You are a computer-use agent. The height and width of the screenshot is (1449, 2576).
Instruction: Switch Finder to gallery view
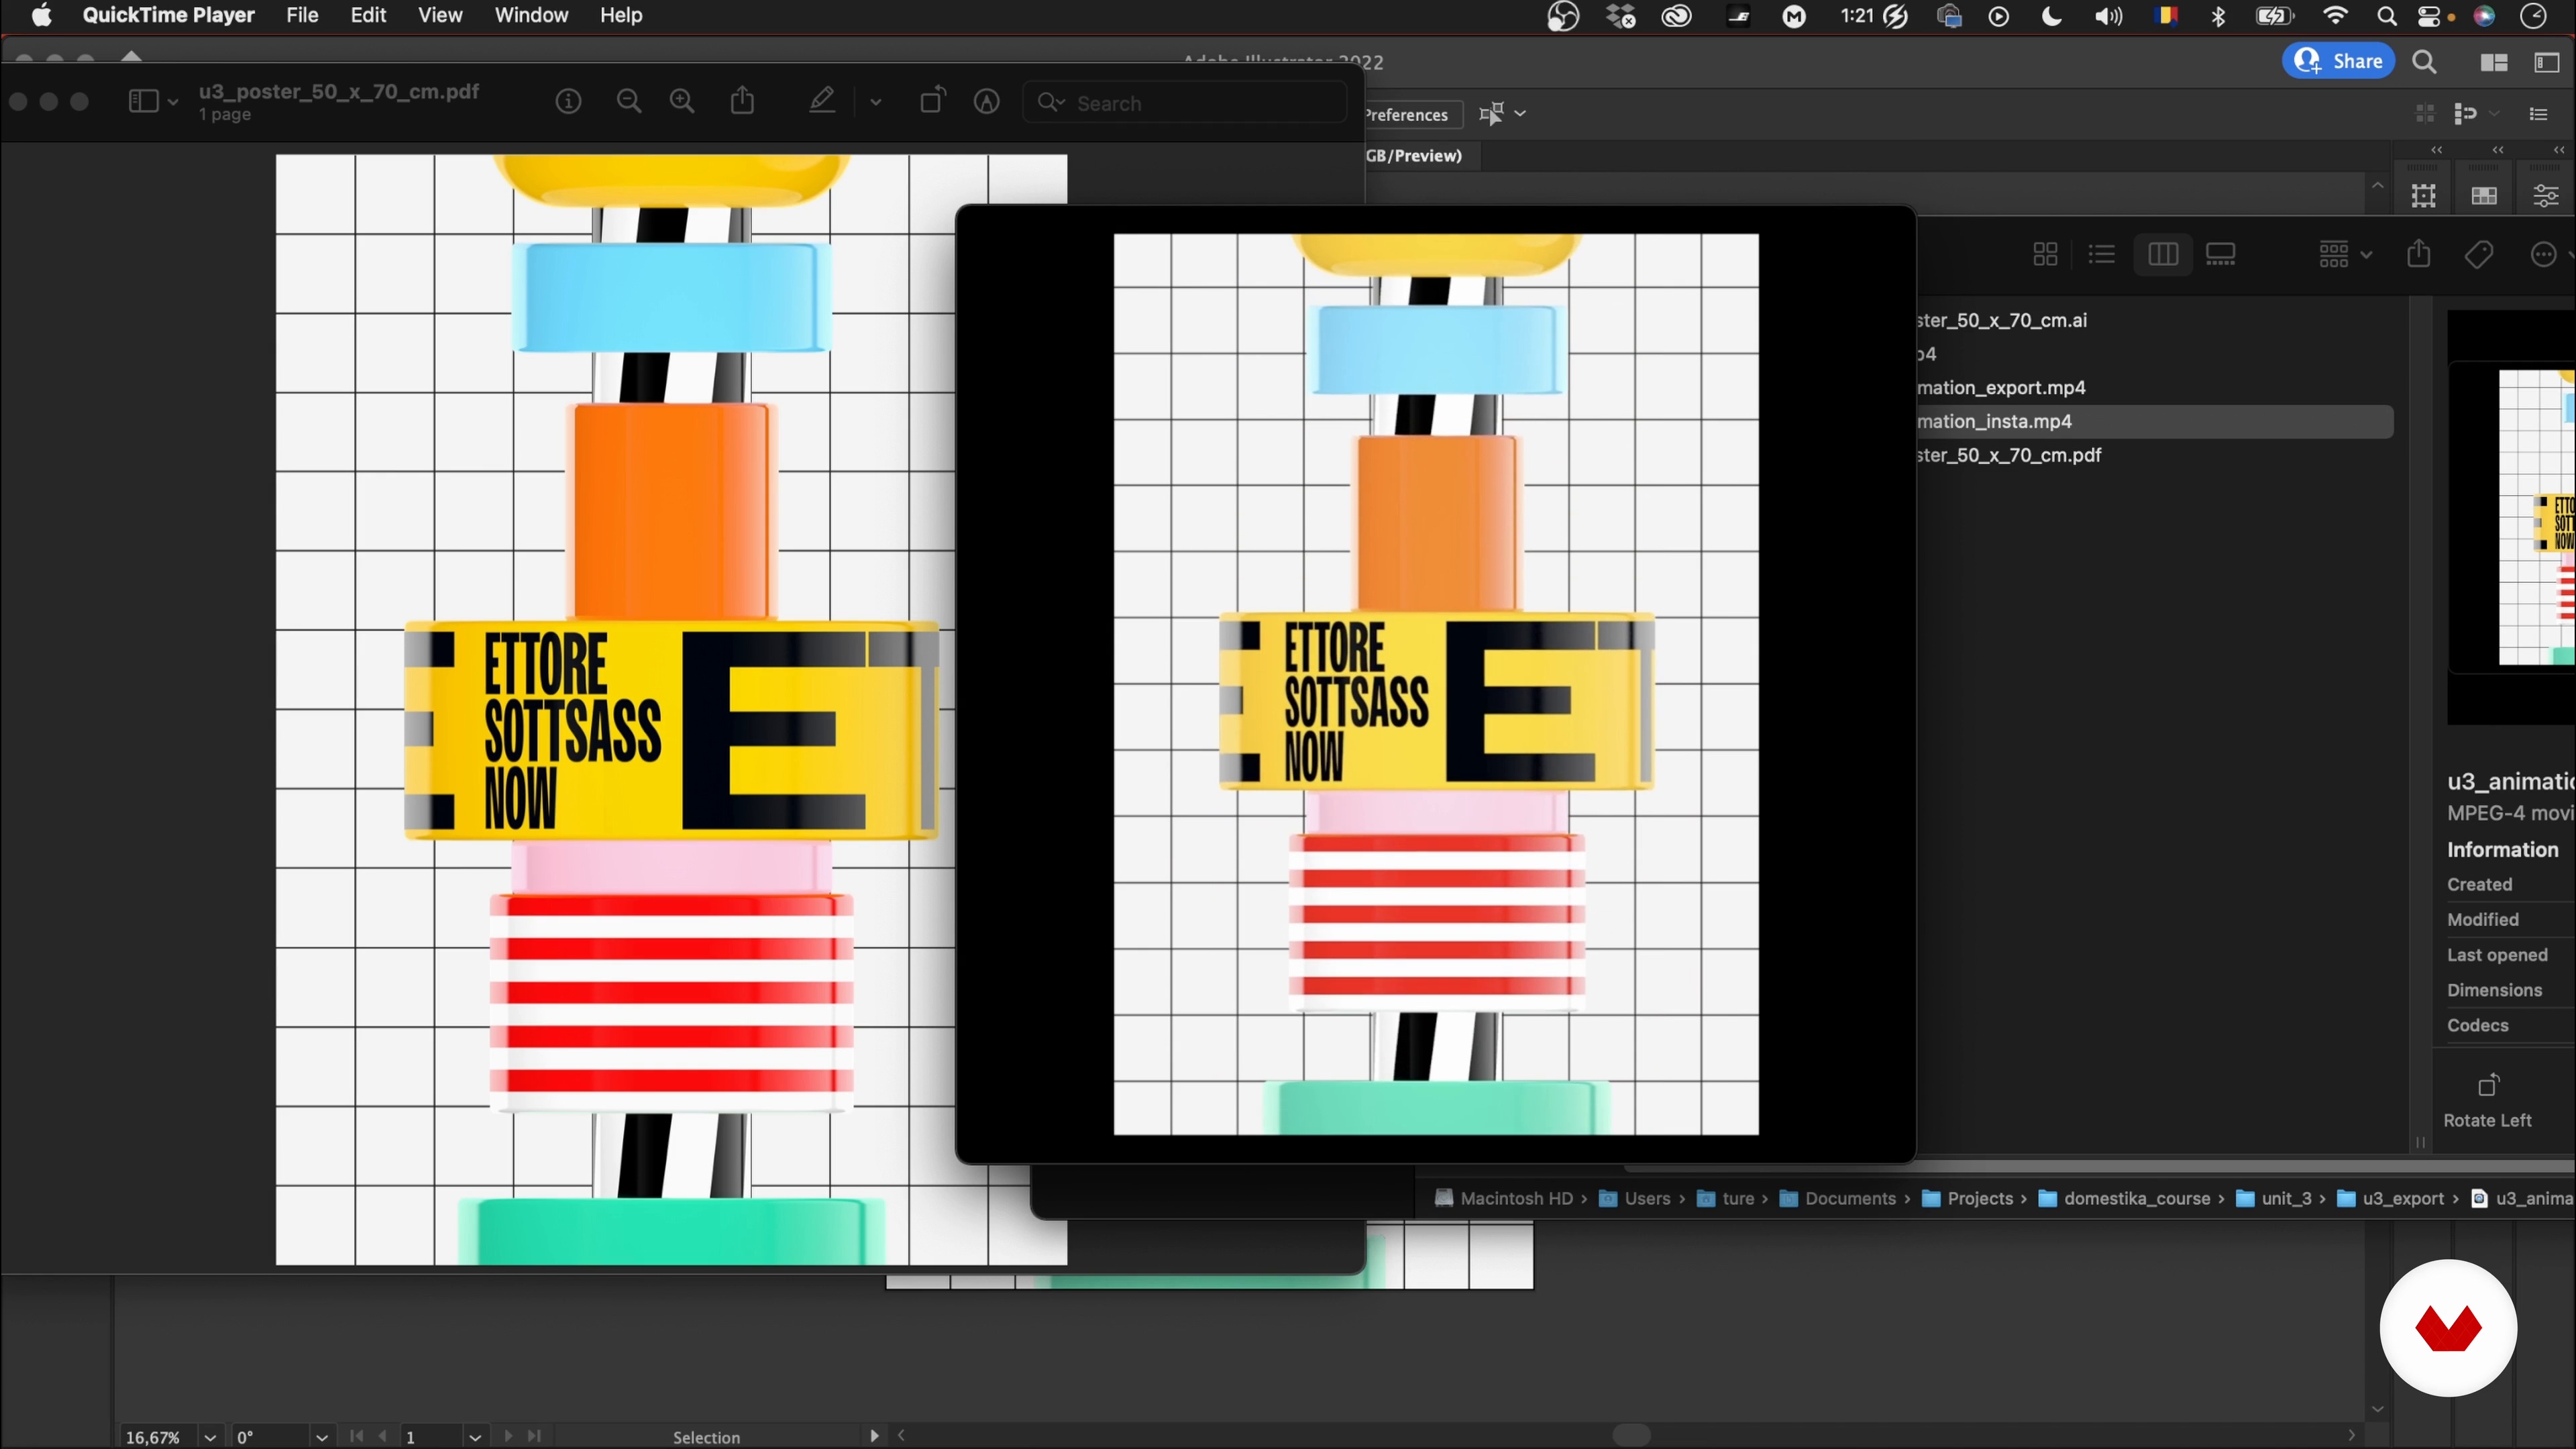point(2220,255)
